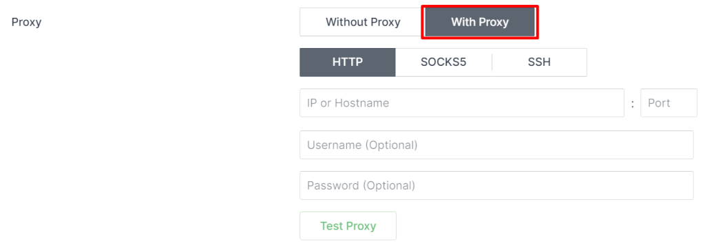This screenshot has width=705, height=252.
Task: Disable proxy via Without Proxy button
Action: click(362, 22)
